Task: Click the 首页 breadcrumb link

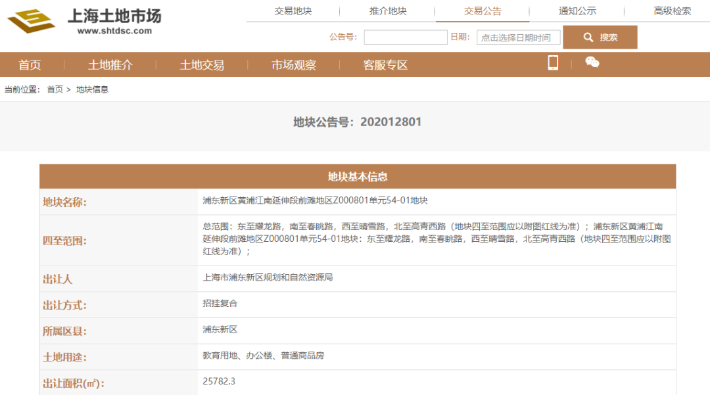Action: [55, 89]
